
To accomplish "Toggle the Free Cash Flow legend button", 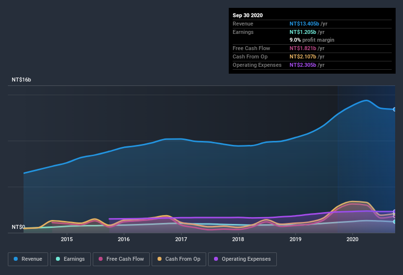I will tap(121, 259).
